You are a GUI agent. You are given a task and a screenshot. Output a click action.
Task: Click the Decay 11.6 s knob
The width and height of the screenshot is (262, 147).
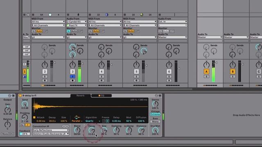[x=92, y=130]
